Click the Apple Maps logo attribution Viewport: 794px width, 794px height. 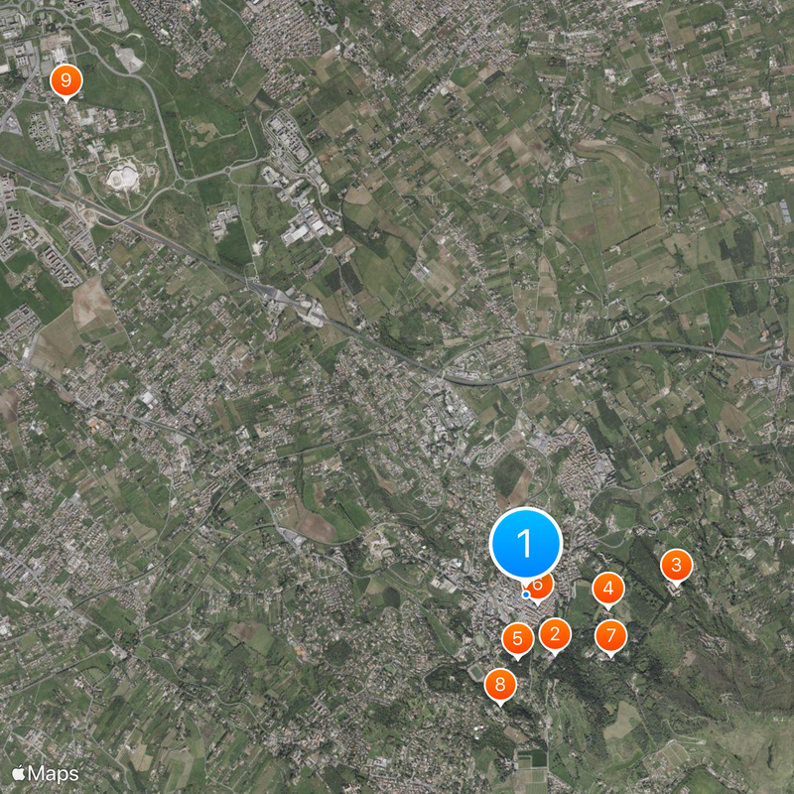[x=45, y=773]
